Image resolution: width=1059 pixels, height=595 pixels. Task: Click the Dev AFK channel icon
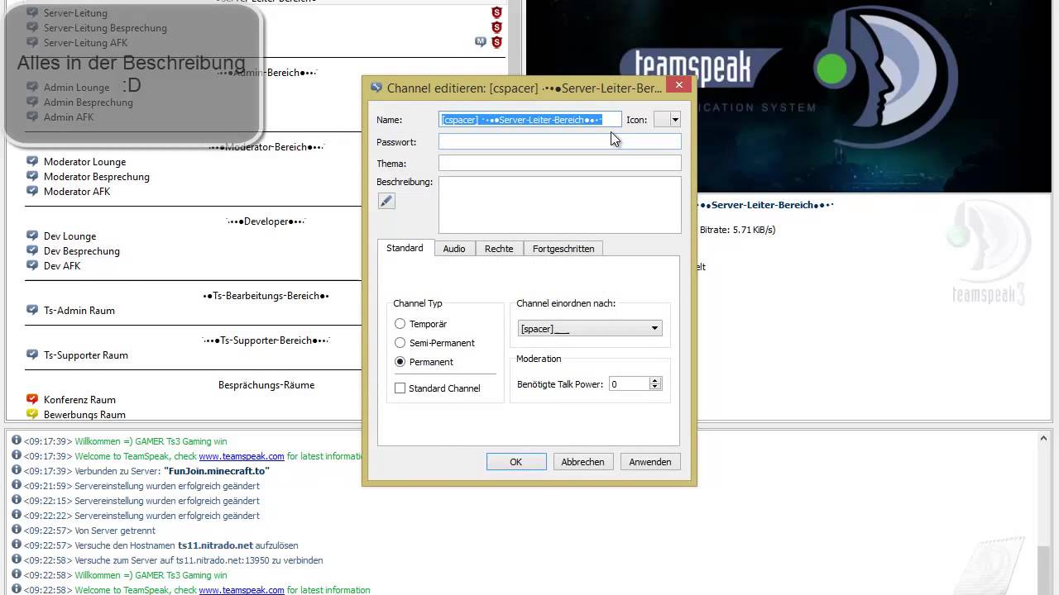point(32,265)
